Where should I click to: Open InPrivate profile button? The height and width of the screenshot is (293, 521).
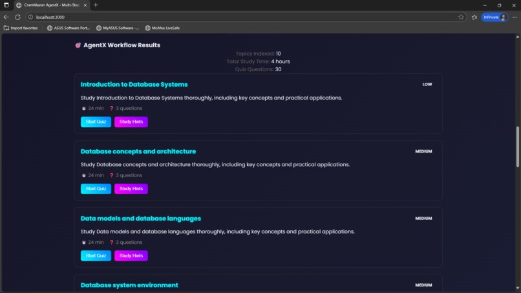pos(494,17)
